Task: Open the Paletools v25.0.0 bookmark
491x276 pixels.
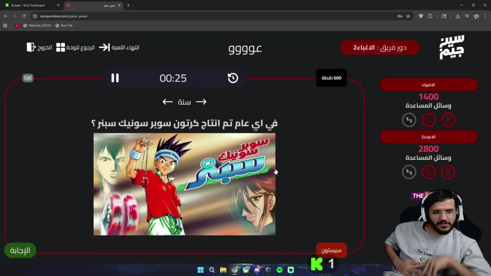Action: (x=37, y=25)
